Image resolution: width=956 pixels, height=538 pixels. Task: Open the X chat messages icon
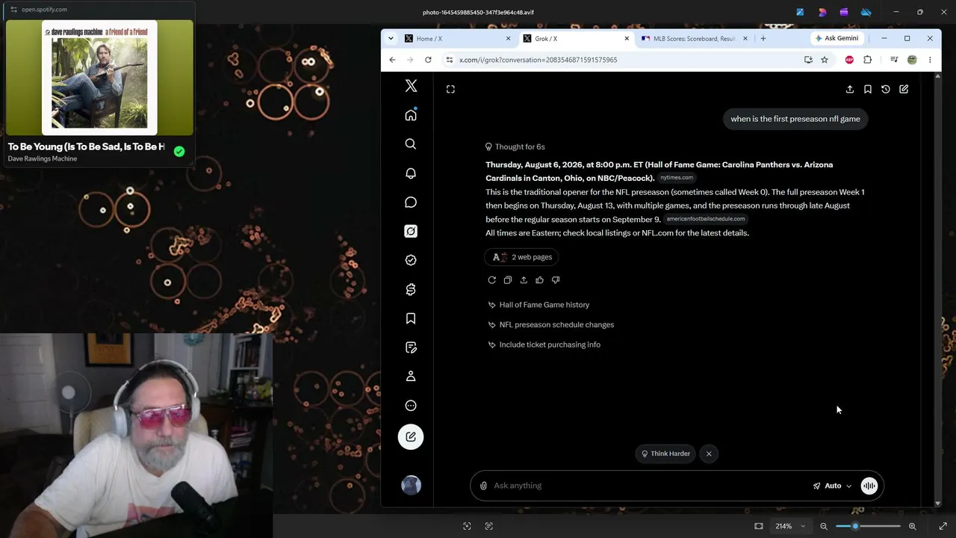tap(411, 202)
